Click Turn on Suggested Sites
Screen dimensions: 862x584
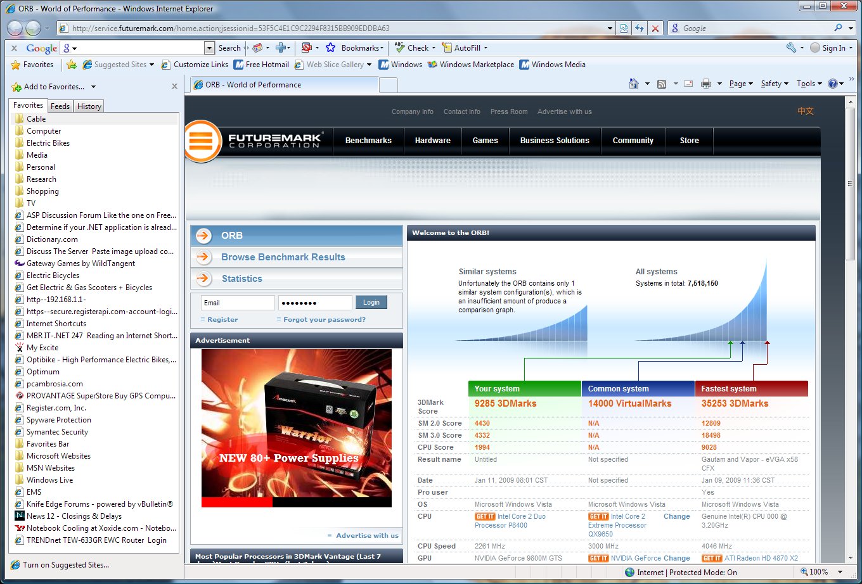tap(66, 565)
